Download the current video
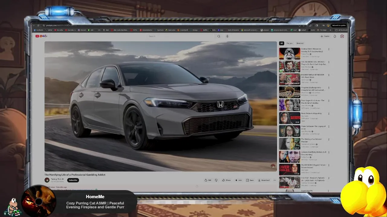Viewport: 387px width, 217px height. click(264, 180)
